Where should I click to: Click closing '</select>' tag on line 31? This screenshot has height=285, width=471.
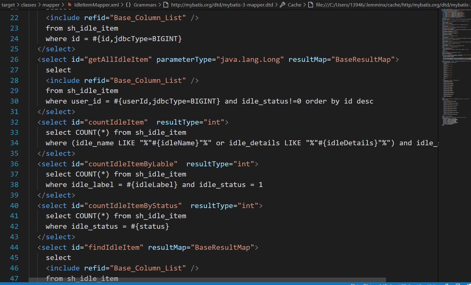(x=56, y=112)
